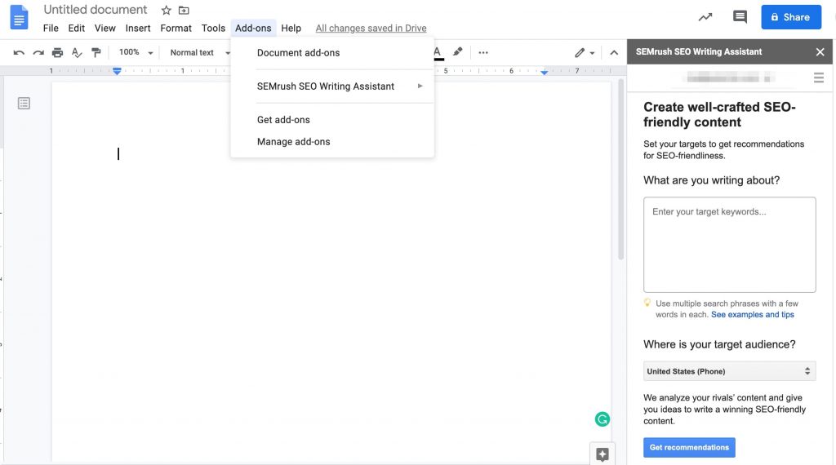Image resolution: width=836 pixels, height=465 pixels.
Task: Click the Add-ons menu
Action: [x=253, y=29]
